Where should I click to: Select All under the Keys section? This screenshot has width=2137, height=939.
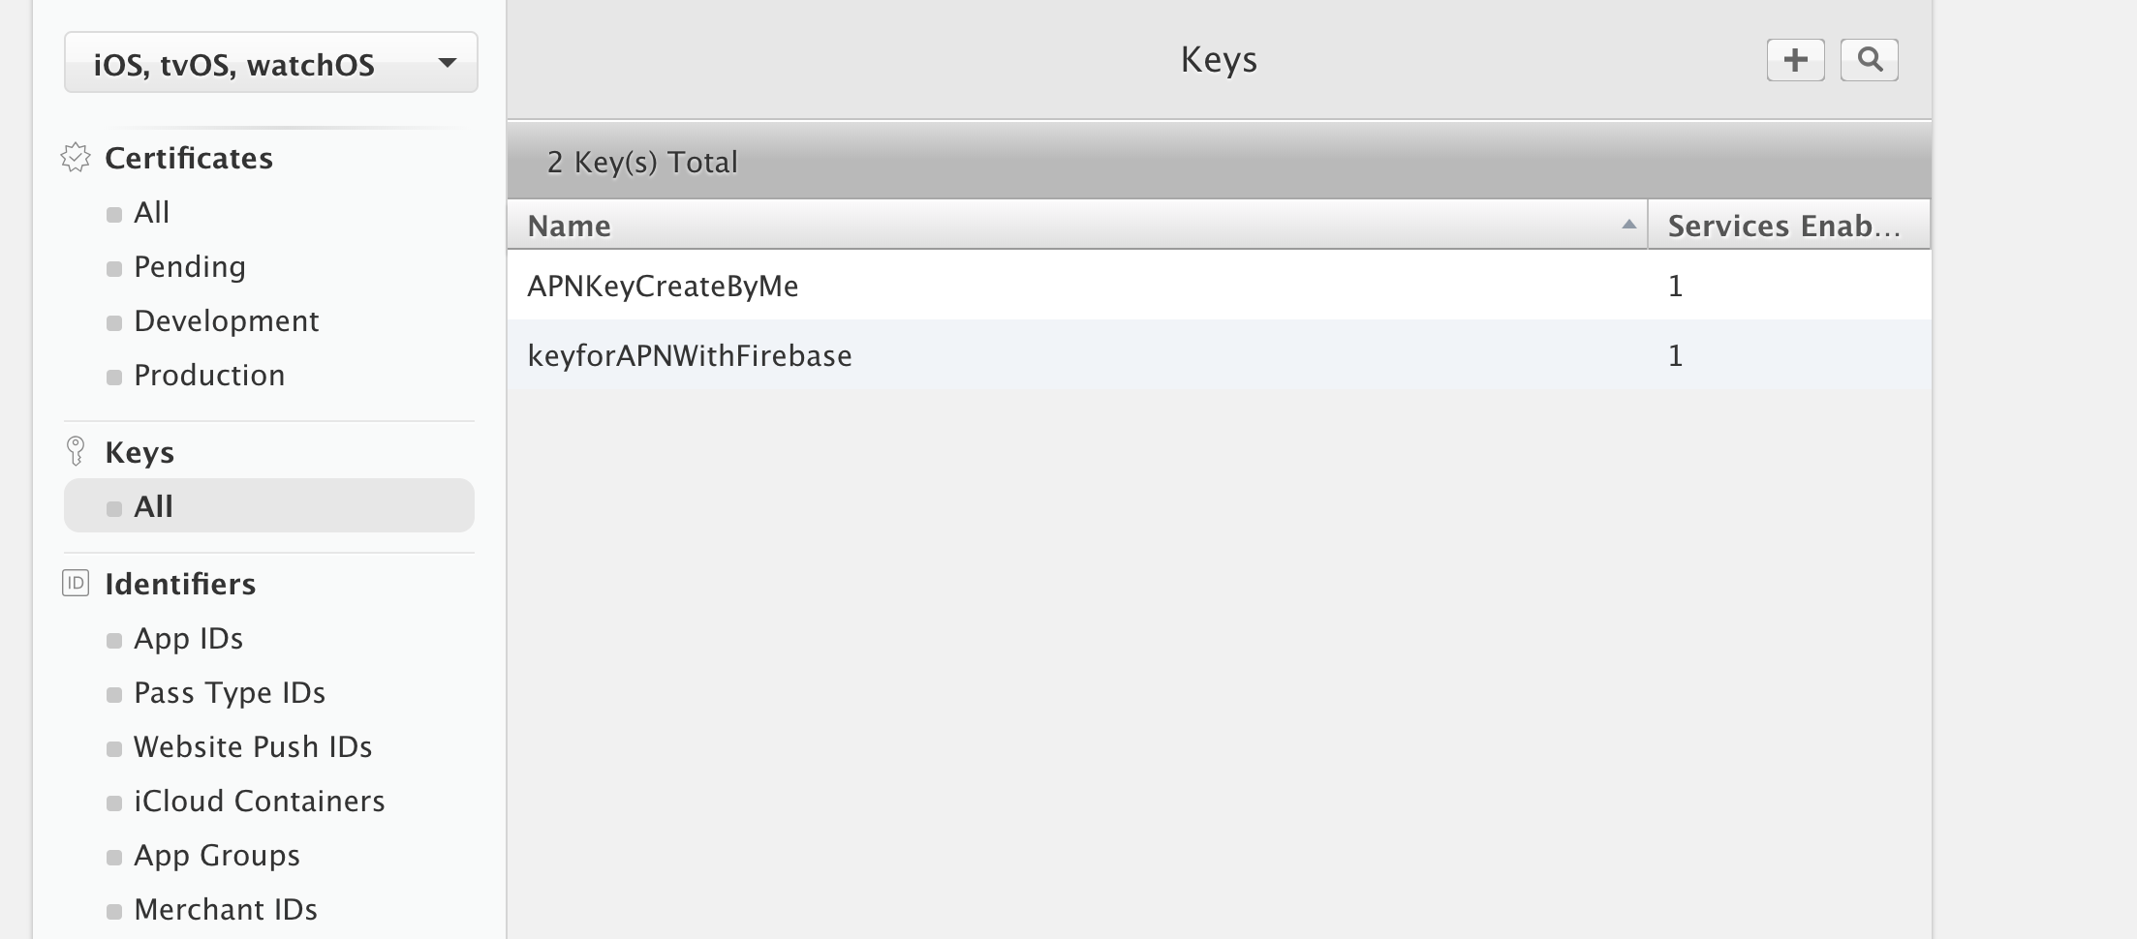click(x=153, y=506)
